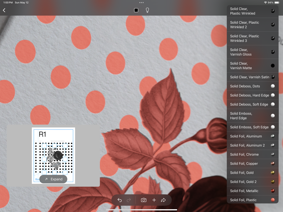Toggle the lightbulb lighting icon

[x=147, y=10]
